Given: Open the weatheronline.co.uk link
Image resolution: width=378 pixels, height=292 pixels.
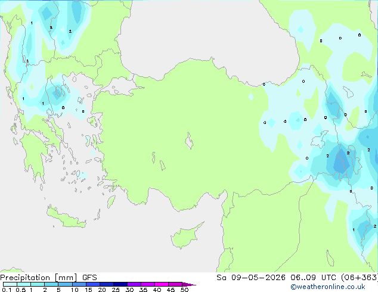Looking at the screenshot, I should 328,287.
